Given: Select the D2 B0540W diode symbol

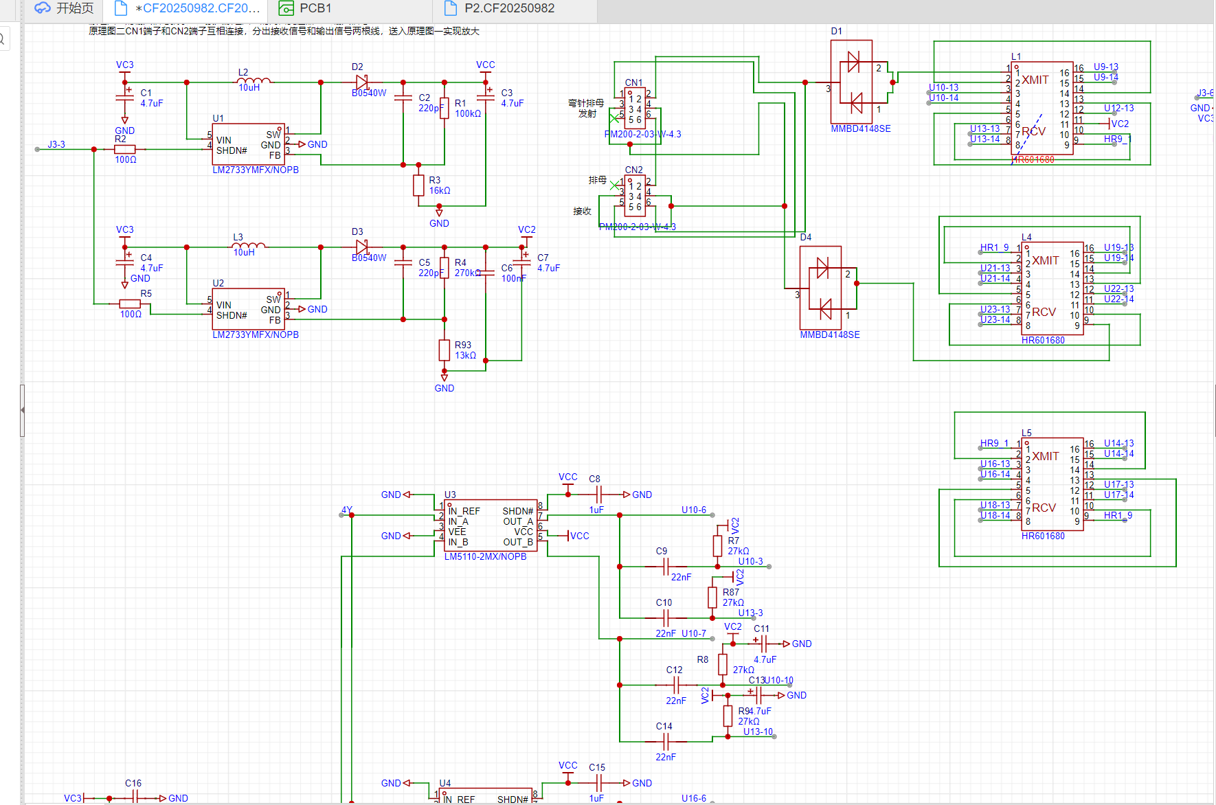Looking at the screenshot, I should coord(362,82).
